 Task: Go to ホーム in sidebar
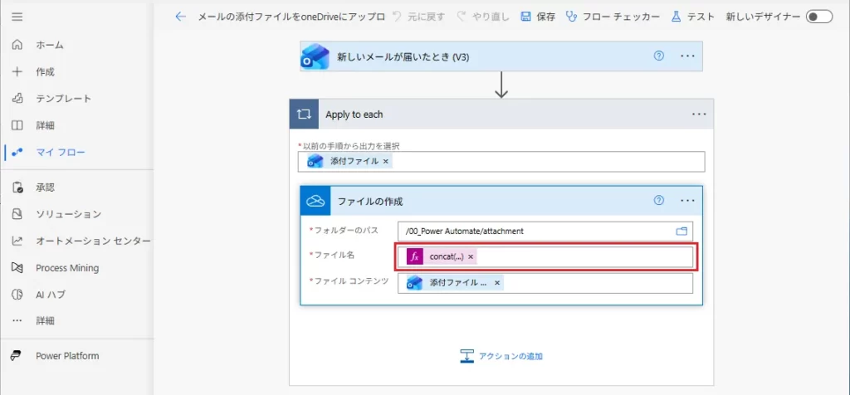50,45
